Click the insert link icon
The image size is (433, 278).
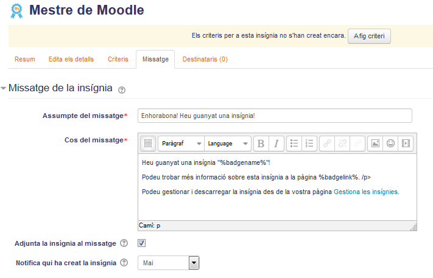pyautogui.click(x=327, y=144)
